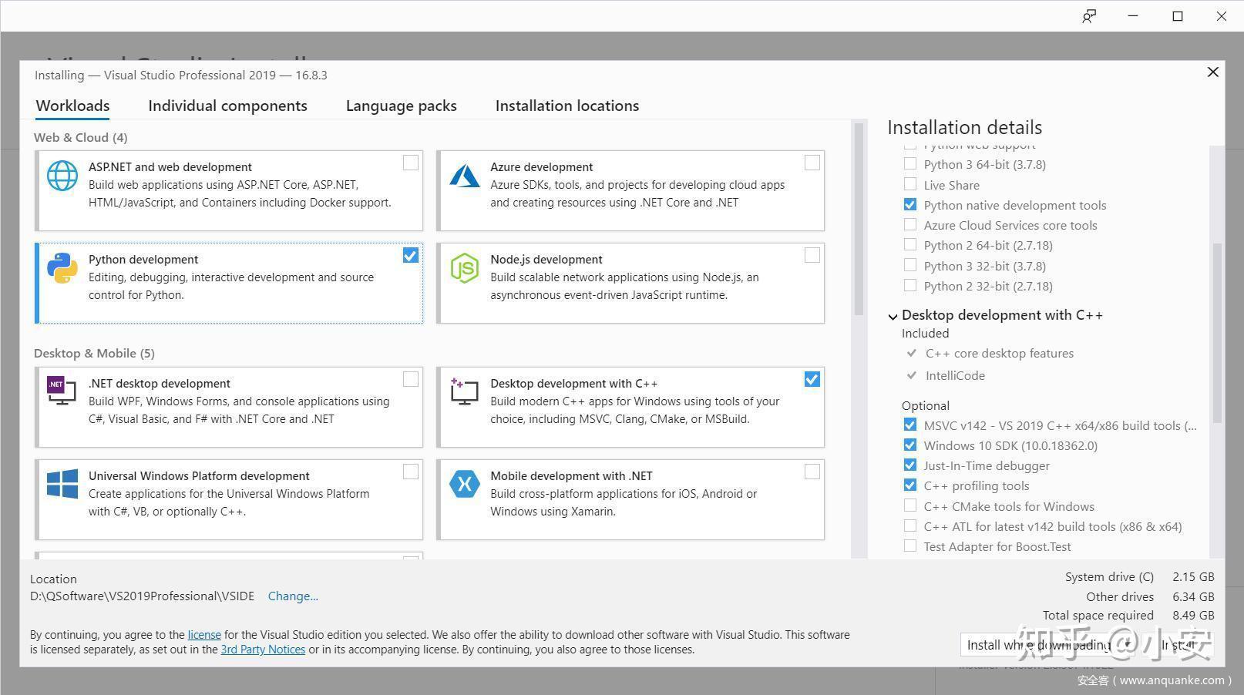
Task: Click the install path D:\QSoftware\VS2019Professional\VSIDE
Action: 142,596
